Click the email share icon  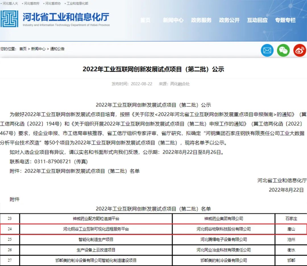click(x=267, y=50)
